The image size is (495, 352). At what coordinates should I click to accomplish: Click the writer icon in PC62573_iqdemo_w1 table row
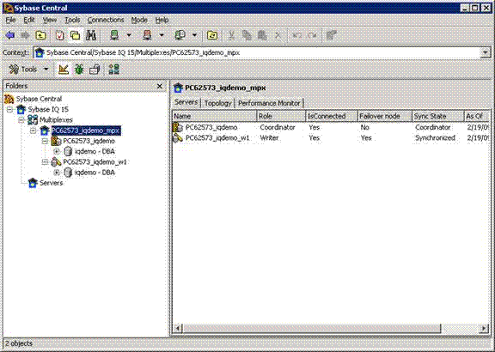[178, 138]
